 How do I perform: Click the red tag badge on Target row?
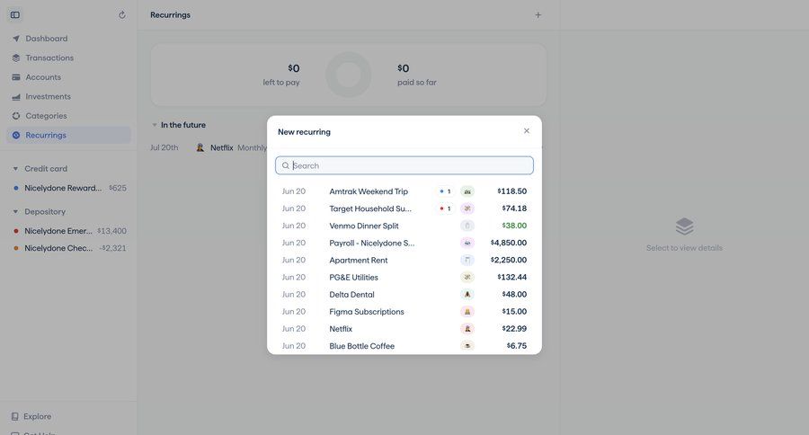[x=445, y=209]
